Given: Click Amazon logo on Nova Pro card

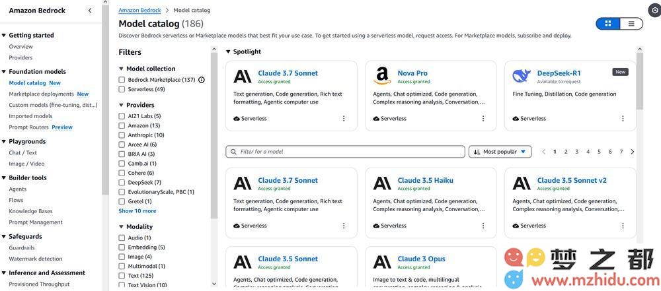Looking at the screenshot, I should (x=382, y=77).
